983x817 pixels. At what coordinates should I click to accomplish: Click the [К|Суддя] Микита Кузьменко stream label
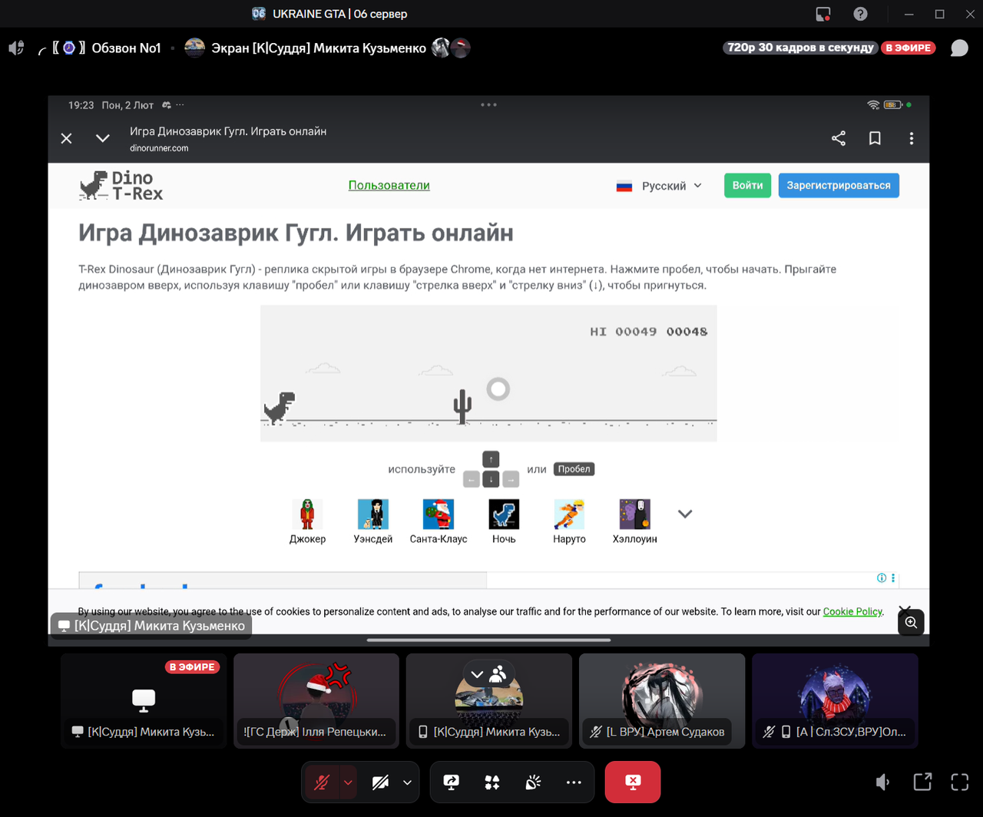(151, 626)
